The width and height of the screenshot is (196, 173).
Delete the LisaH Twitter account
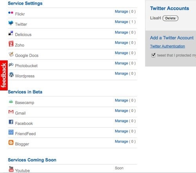[x=170, y=18]
